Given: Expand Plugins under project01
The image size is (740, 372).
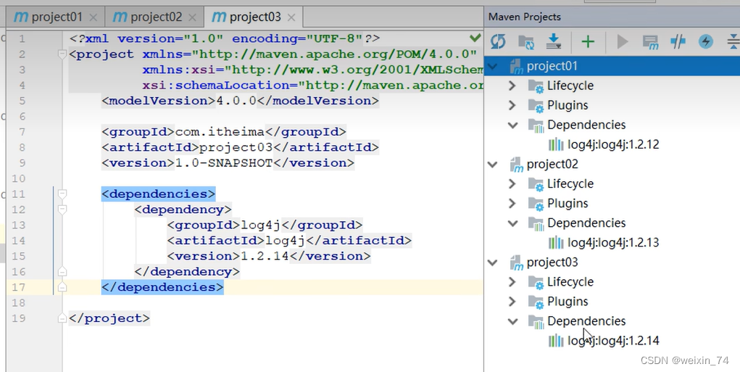Looking at the screenshot, I should 512,105.
